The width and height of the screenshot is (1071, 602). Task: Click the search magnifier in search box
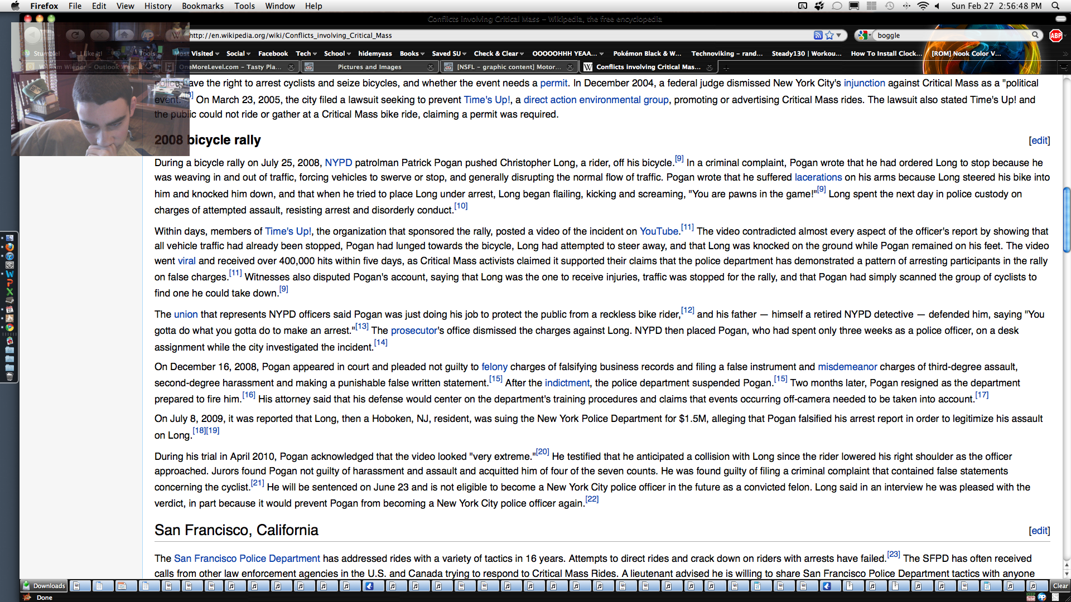[x=1035, y=35]
